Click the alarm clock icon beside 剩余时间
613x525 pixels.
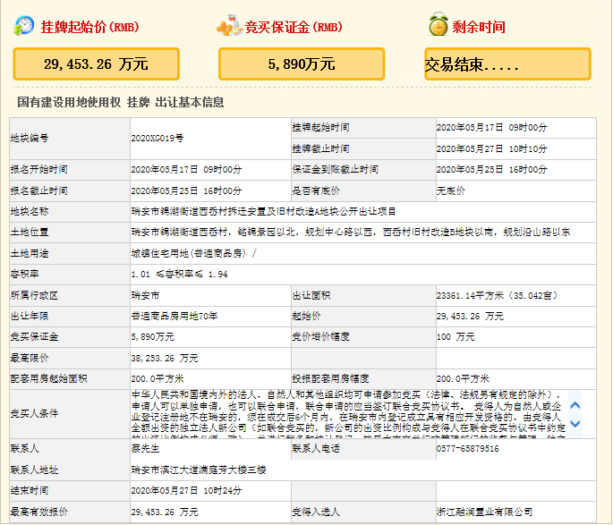(438, 25)
